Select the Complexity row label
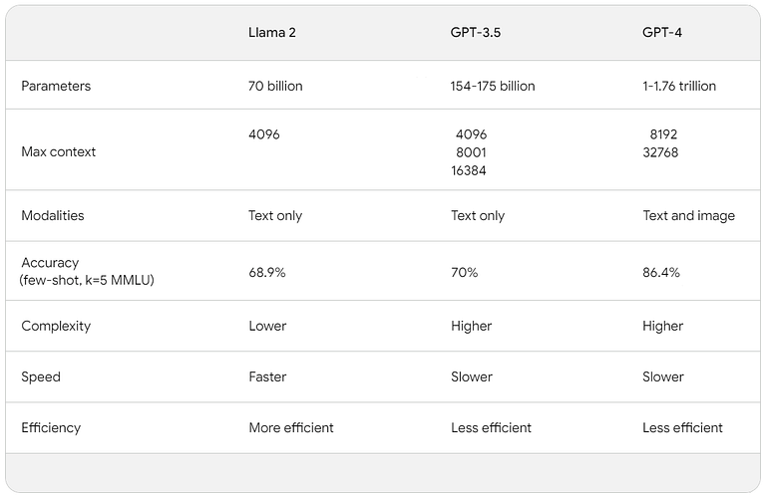 point(56,326)
